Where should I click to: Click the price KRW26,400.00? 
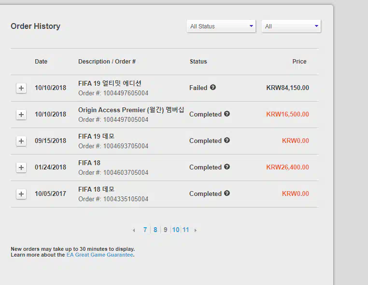(287, 167)
